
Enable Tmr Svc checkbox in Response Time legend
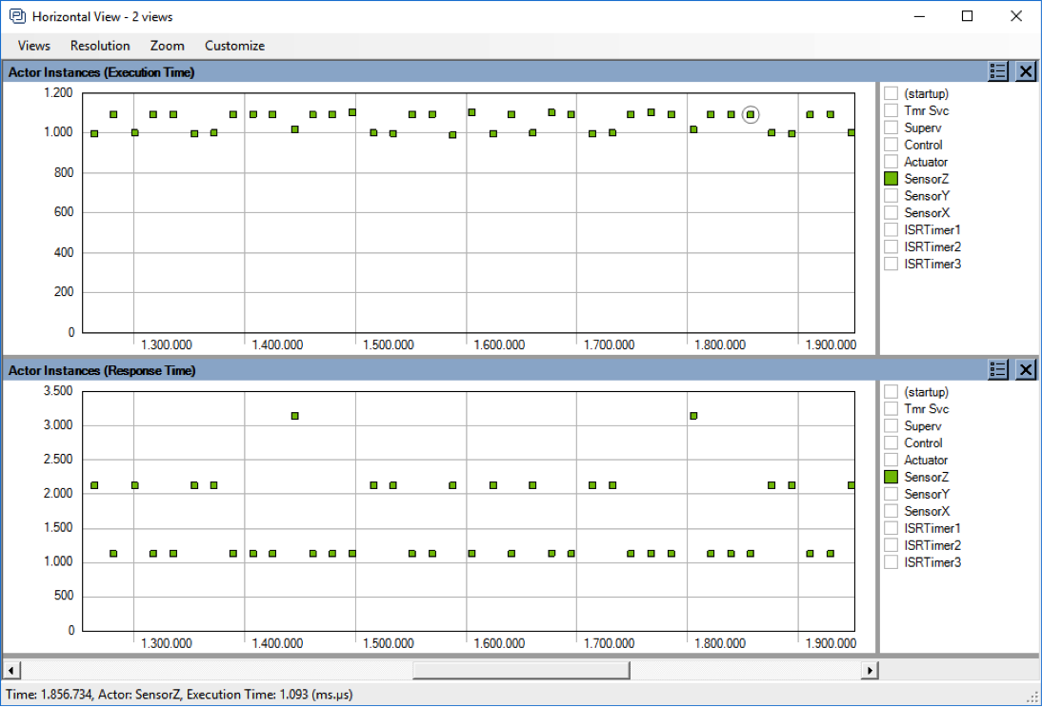[x=892, y=409]
